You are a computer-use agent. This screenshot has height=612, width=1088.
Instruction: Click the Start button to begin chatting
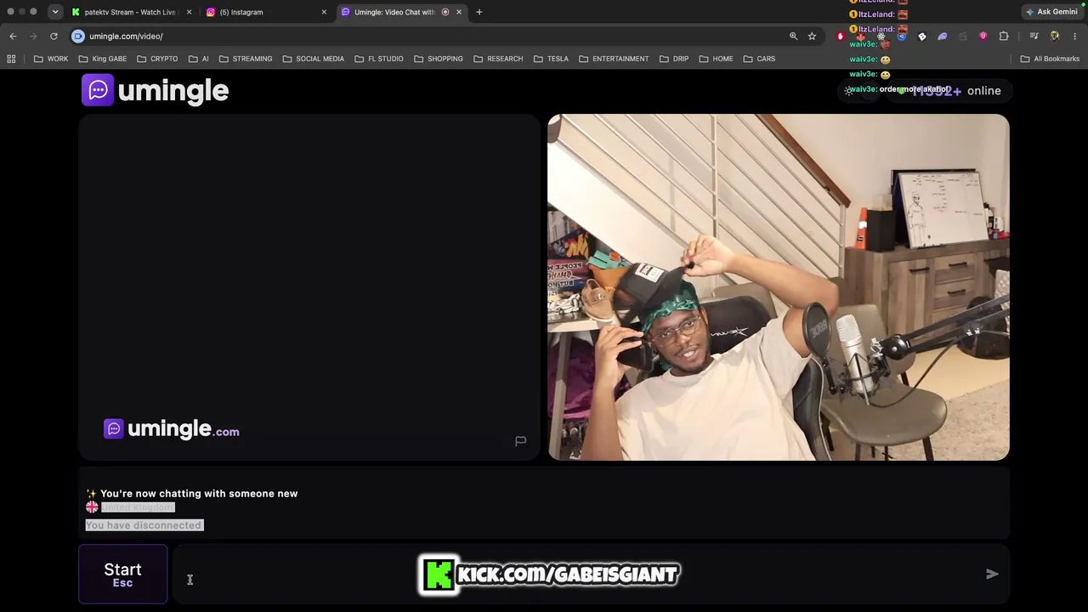122,574
